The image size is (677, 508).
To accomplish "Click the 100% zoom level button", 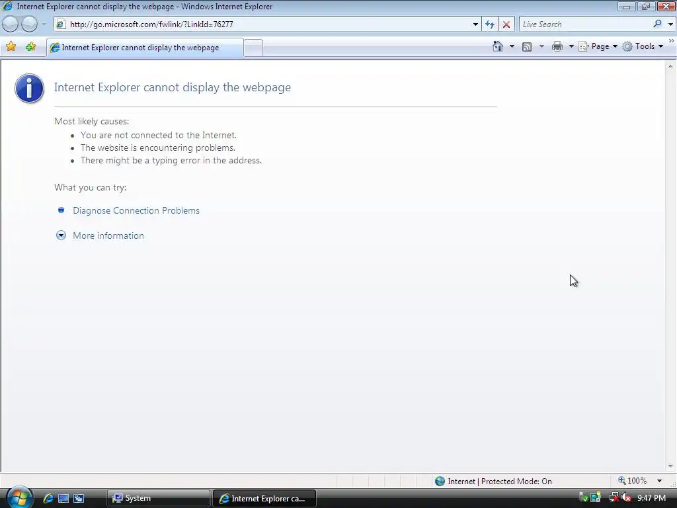I will tap(633, 481).
